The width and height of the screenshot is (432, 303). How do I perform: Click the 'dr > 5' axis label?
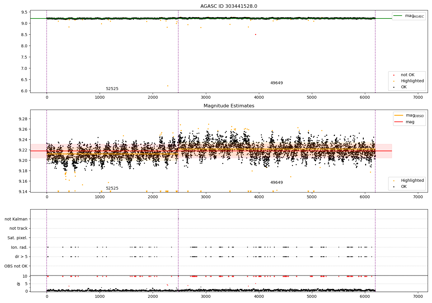pyautogui.click(x=21, y=257)
